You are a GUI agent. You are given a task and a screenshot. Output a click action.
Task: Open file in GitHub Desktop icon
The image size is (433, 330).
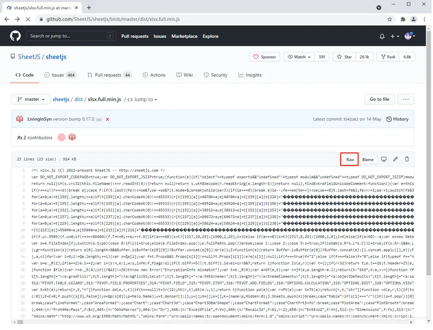click(x=384, y=159)
